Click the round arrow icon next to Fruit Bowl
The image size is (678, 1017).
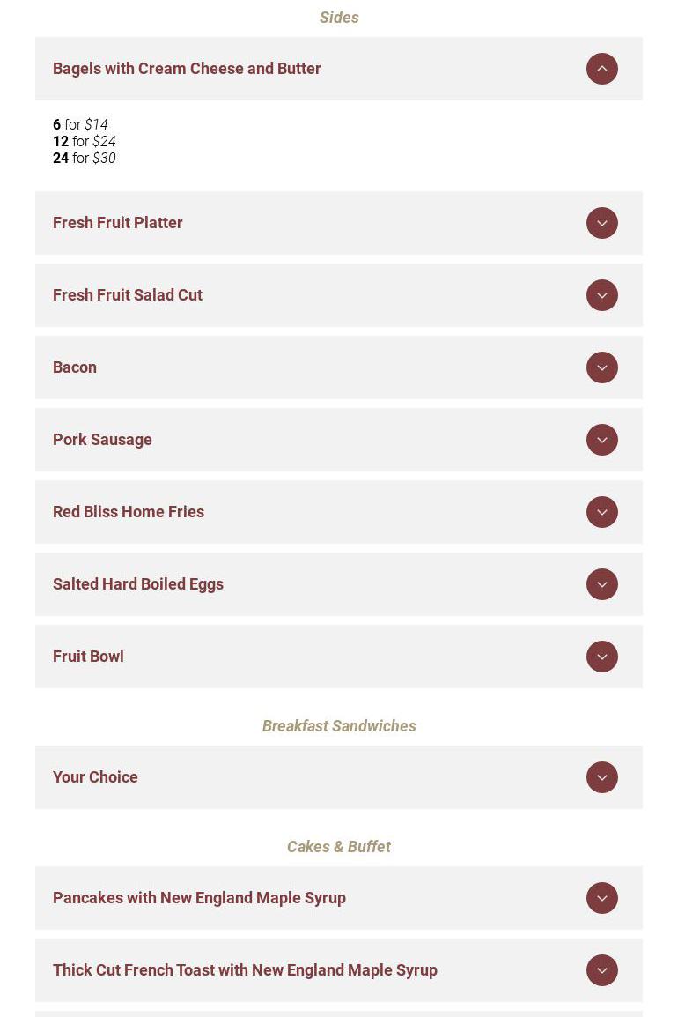602,657
